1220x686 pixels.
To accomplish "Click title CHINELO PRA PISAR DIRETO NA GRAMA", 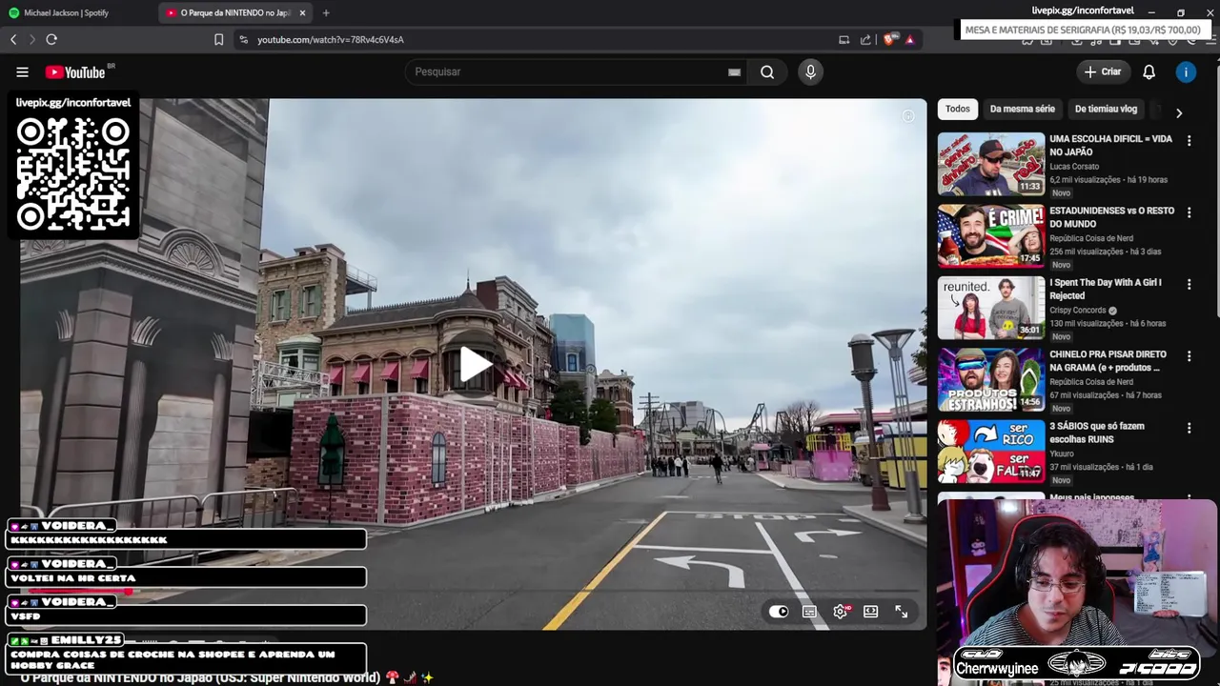I will 1108,360.
